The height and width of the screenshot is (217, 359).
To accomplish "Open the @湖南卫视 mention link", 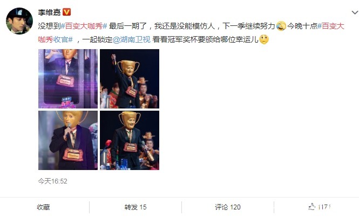I will pyautogui.click(x=132, y=39).
